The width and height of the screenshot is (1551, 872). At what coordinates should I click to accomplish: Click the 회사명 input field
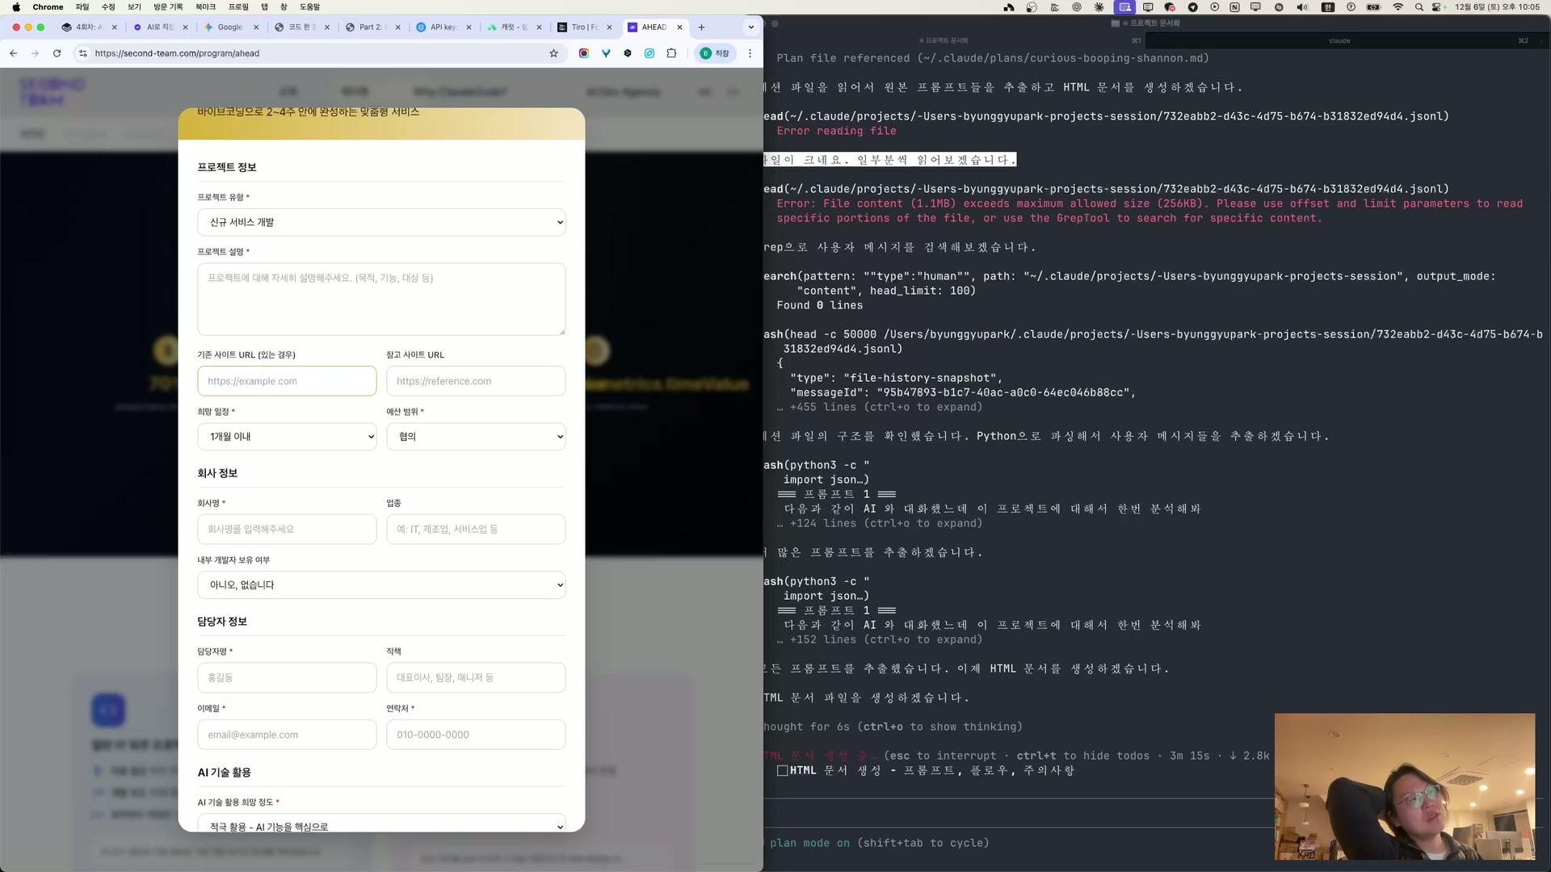(x=287, y=530)
